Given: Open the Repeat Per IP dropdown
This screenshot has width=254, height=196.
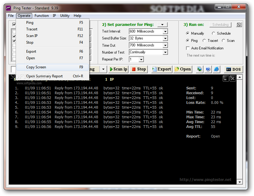Looking at the screenshot, I should point(141,59).
